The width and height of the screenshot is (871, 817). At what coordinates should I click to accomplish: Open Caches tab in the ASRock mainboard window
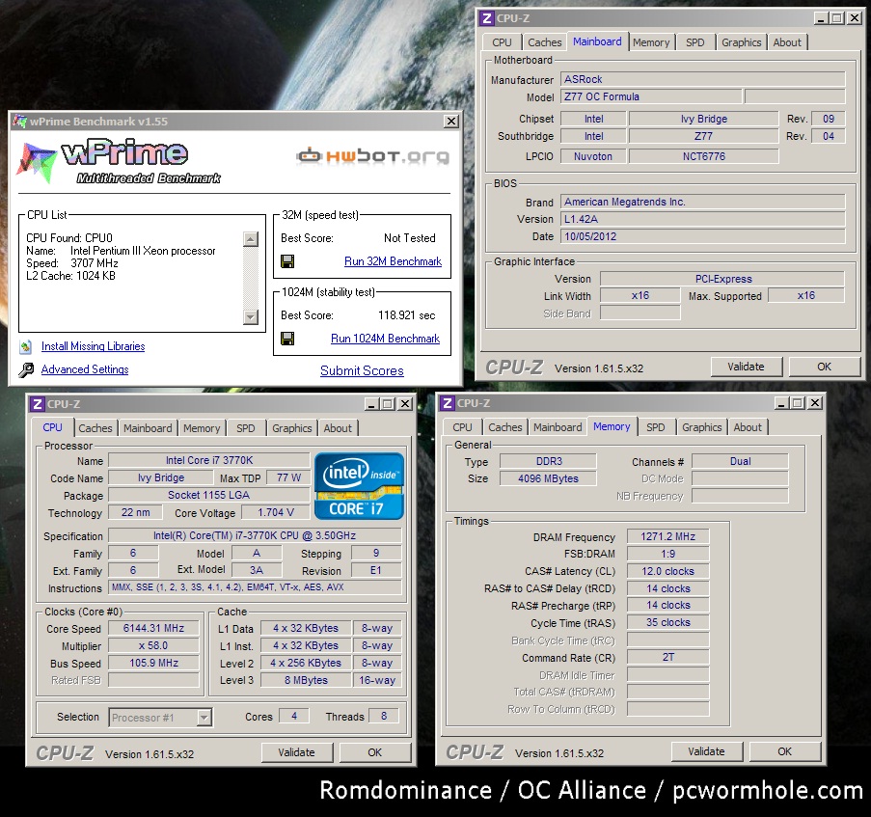point(544,42)
